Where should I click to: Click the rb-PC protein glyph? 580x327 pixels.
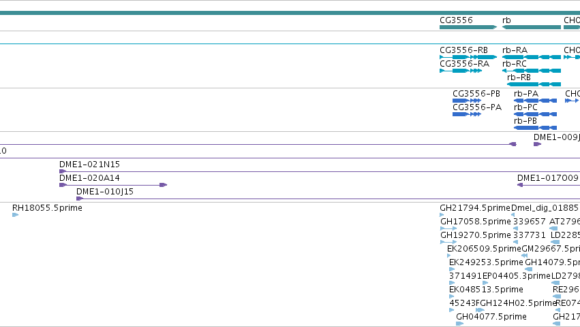(535, 114)
